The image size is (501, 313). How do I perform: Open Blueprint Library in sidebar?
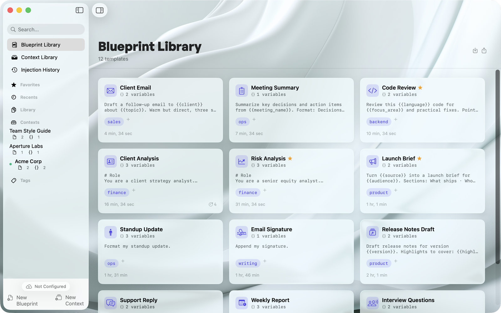[x=46, y=45]
